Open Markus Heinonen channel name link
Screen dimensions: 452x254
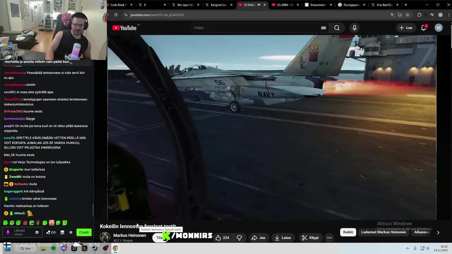tap(130, 235)
